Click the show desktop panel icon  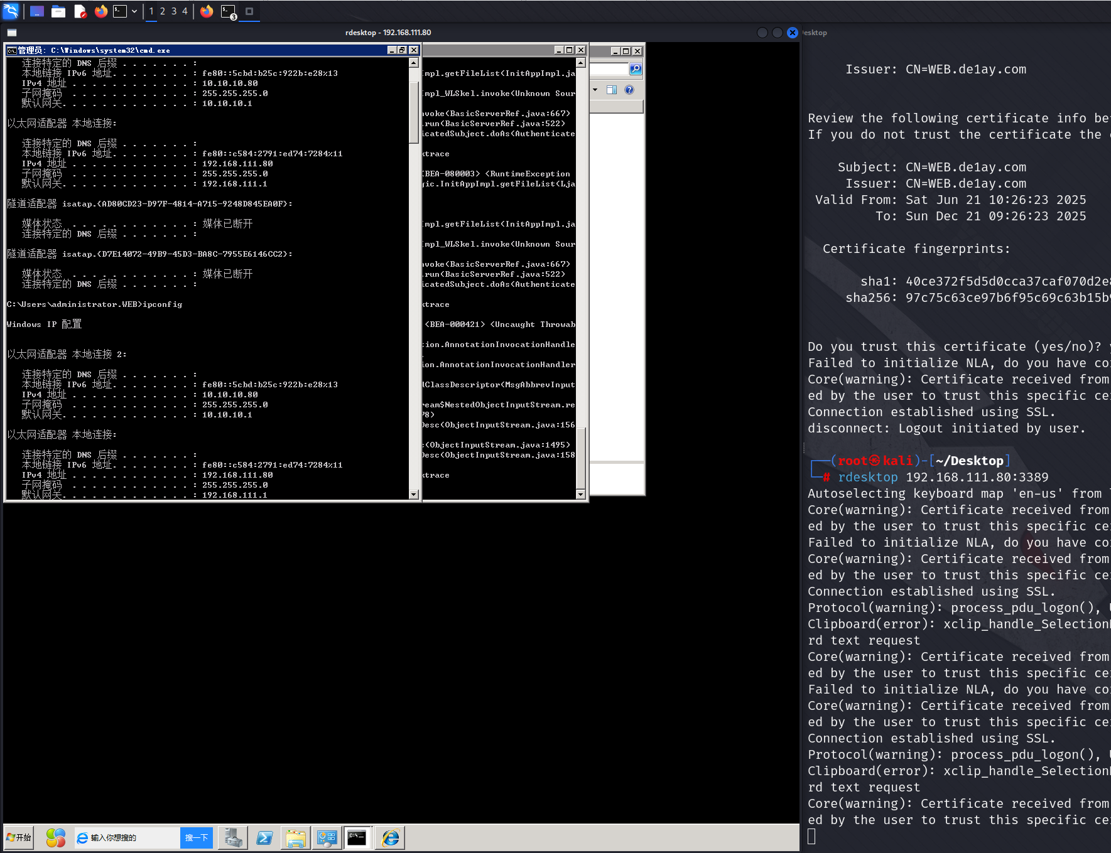(x=37, y=11)
